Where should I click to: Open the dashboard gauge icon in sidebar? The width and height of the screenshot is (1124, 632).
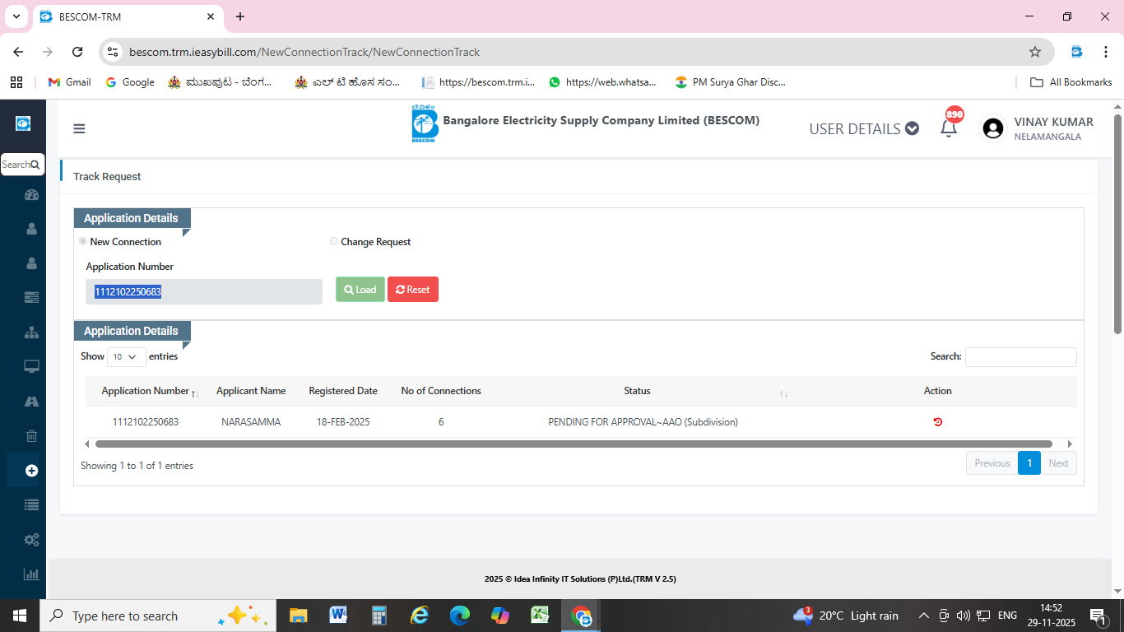pos(31,195)
